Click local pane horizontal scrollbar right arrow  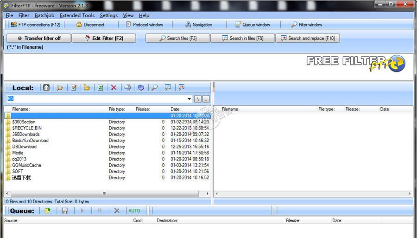point(208,193)
